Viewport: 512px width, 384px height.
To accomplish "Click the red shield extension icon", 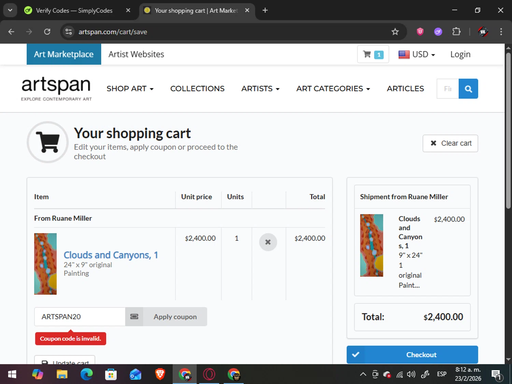I will [420, 32].
